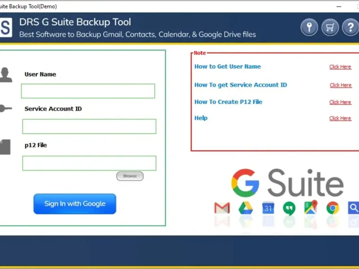
Task: Click the 'p12 File' field label
Action: [36, 145]
